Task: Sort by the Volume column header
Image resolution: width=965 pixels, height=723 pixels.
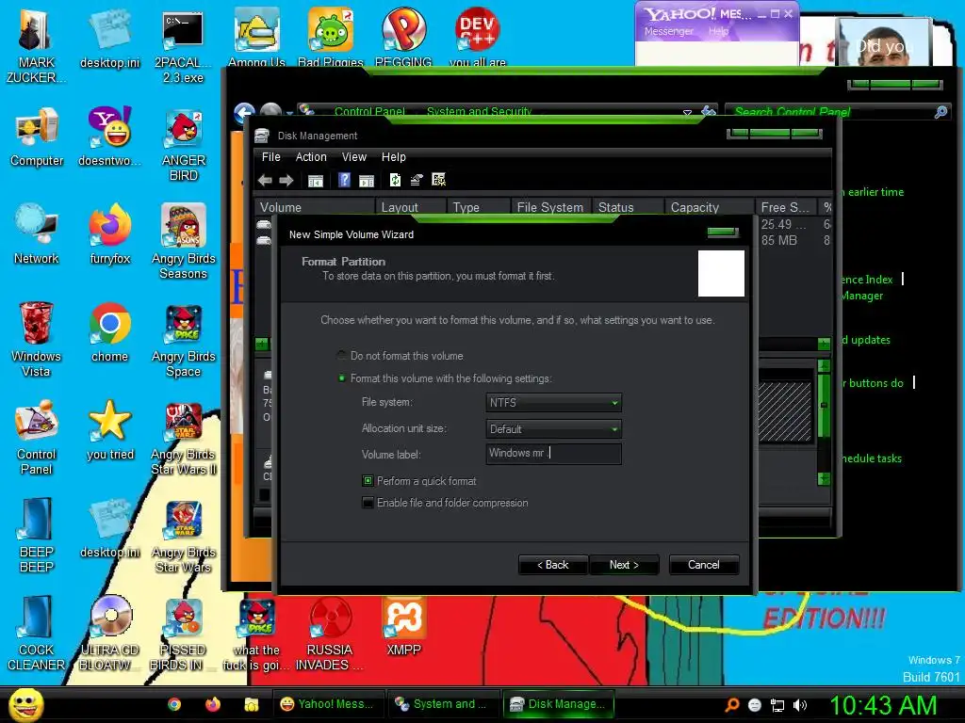Action: click(315, 207)
